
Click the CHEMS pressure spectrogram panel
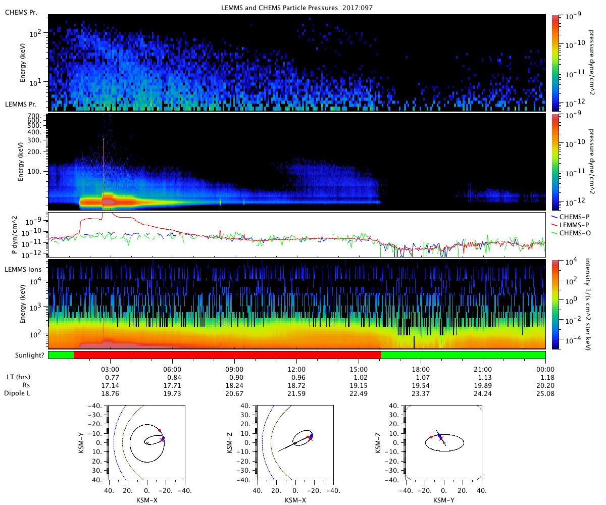296,62
